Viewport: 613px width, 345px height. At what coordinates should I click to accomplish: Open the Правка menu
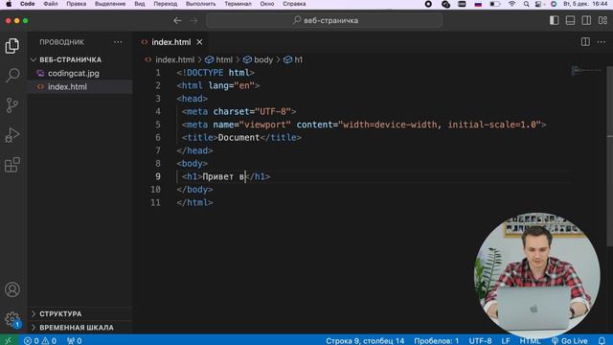[x=77, y=4]
